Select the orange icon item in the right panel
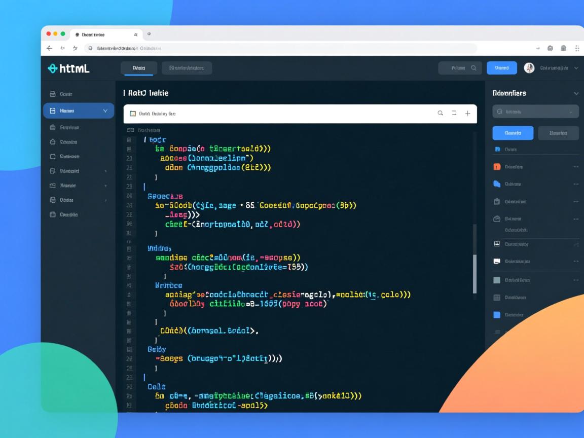Image resolution: width=584 pixels, height=438 pixels. (497, 167)
